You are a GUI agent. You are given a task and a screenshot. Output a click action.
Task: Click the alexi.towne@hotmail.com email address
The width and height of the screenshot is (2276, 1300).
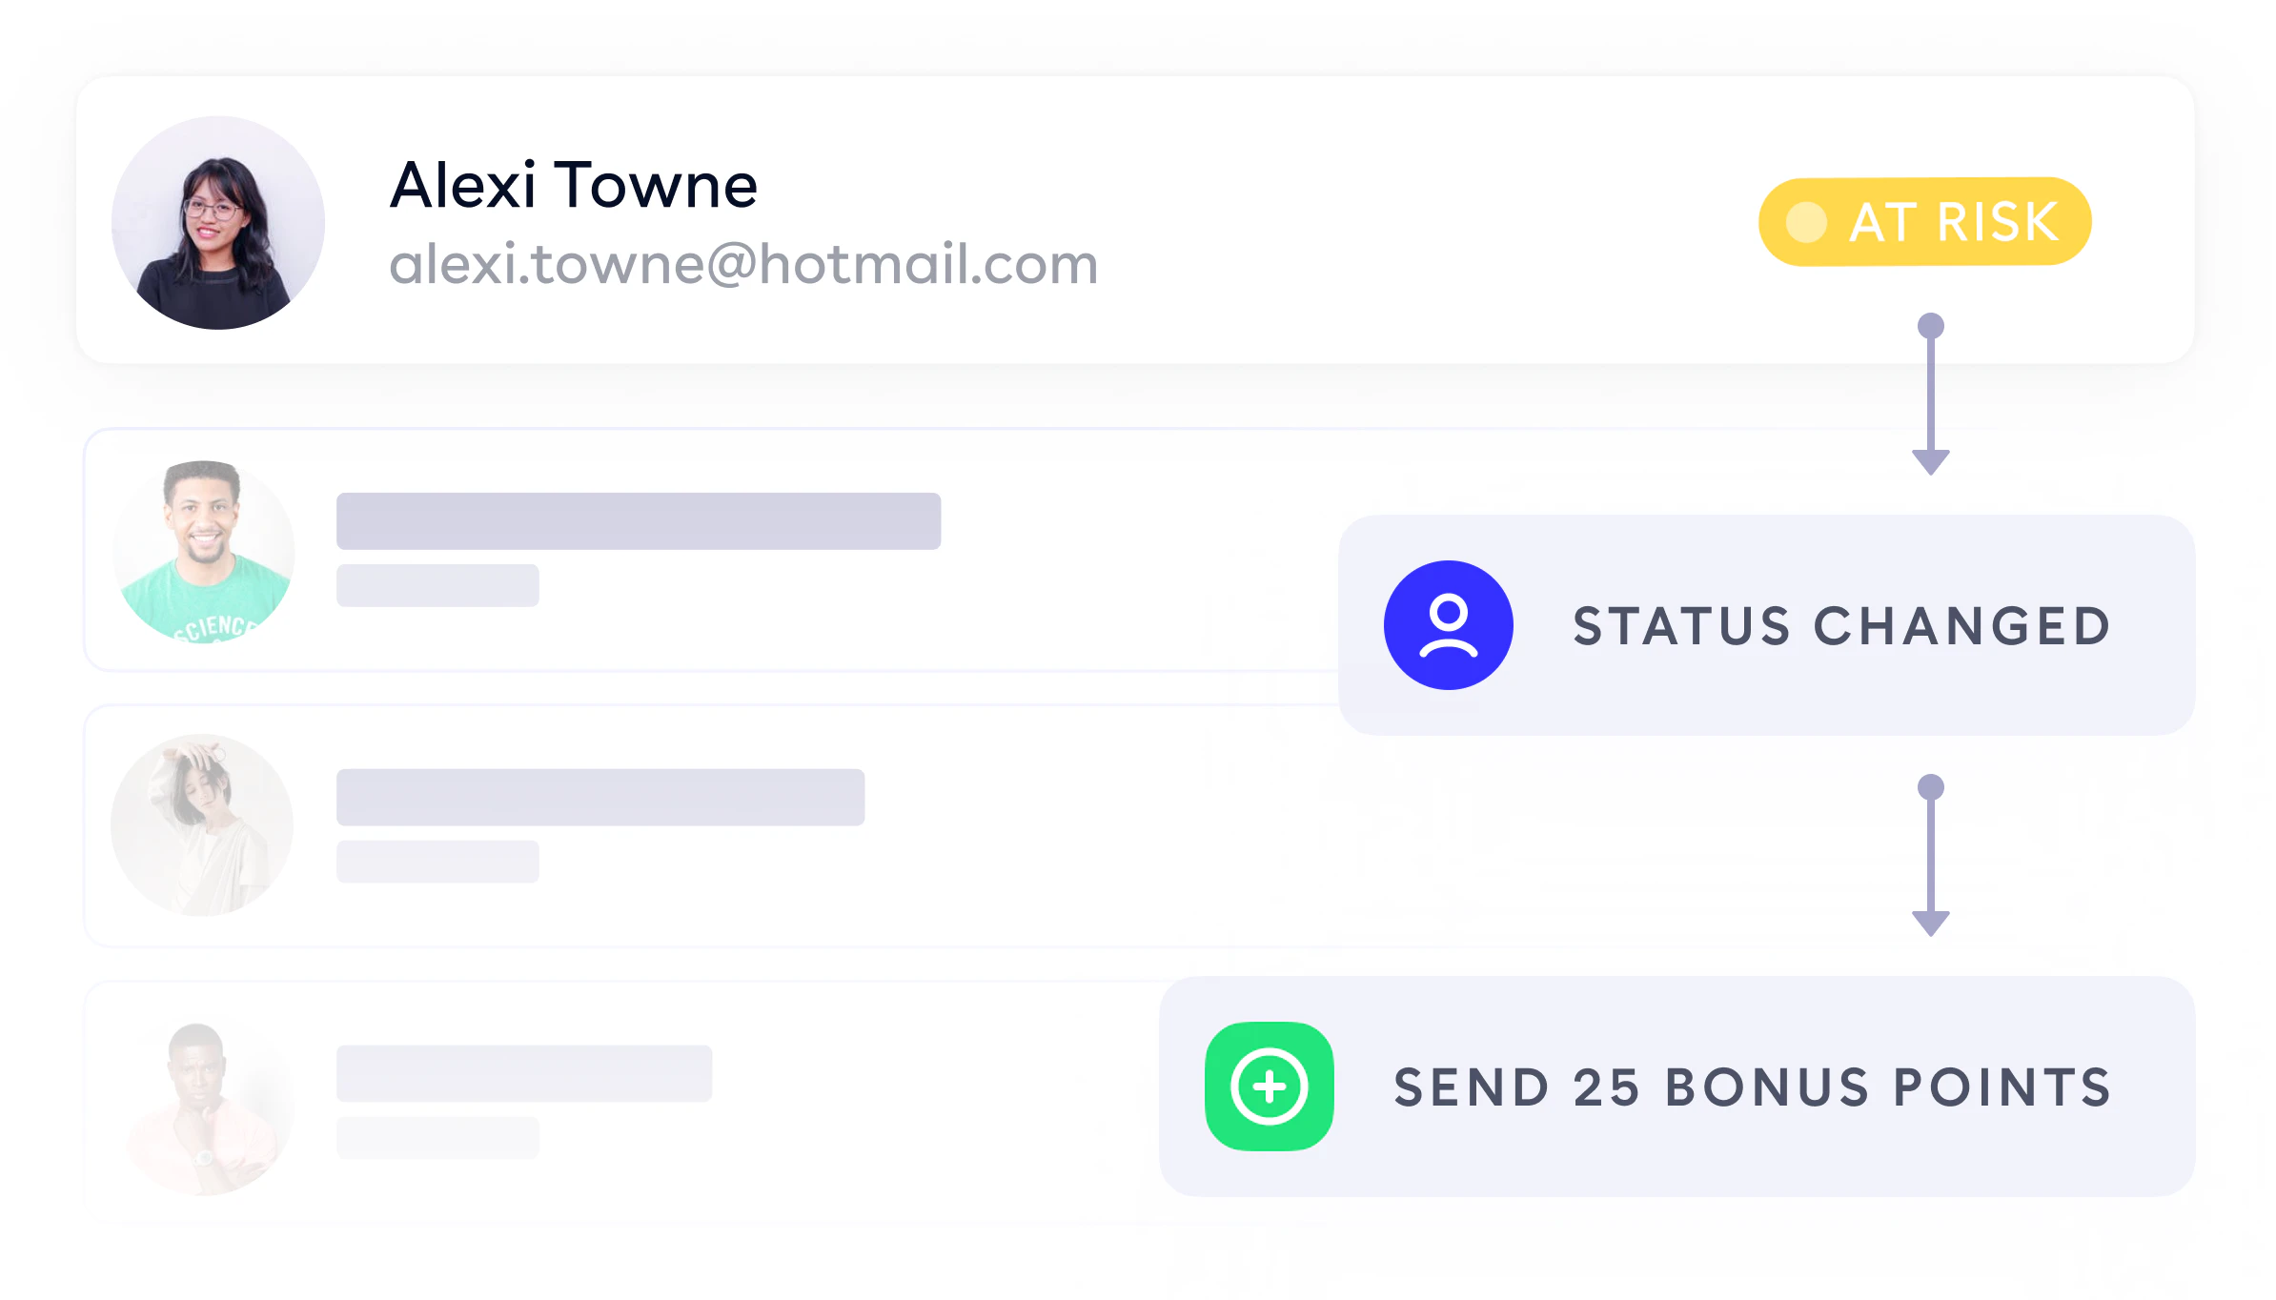coord(743,264)
